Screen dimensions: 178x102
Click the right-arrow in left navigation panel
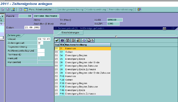pyautogui.click(x=2, y=16)
